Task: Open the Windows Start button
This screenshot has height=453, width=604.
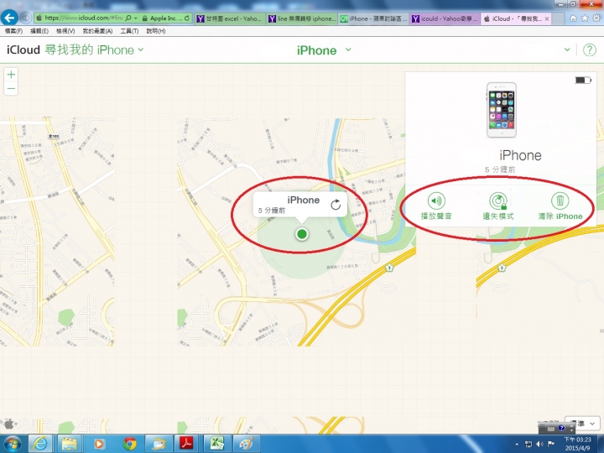Action: click(13, 444)
